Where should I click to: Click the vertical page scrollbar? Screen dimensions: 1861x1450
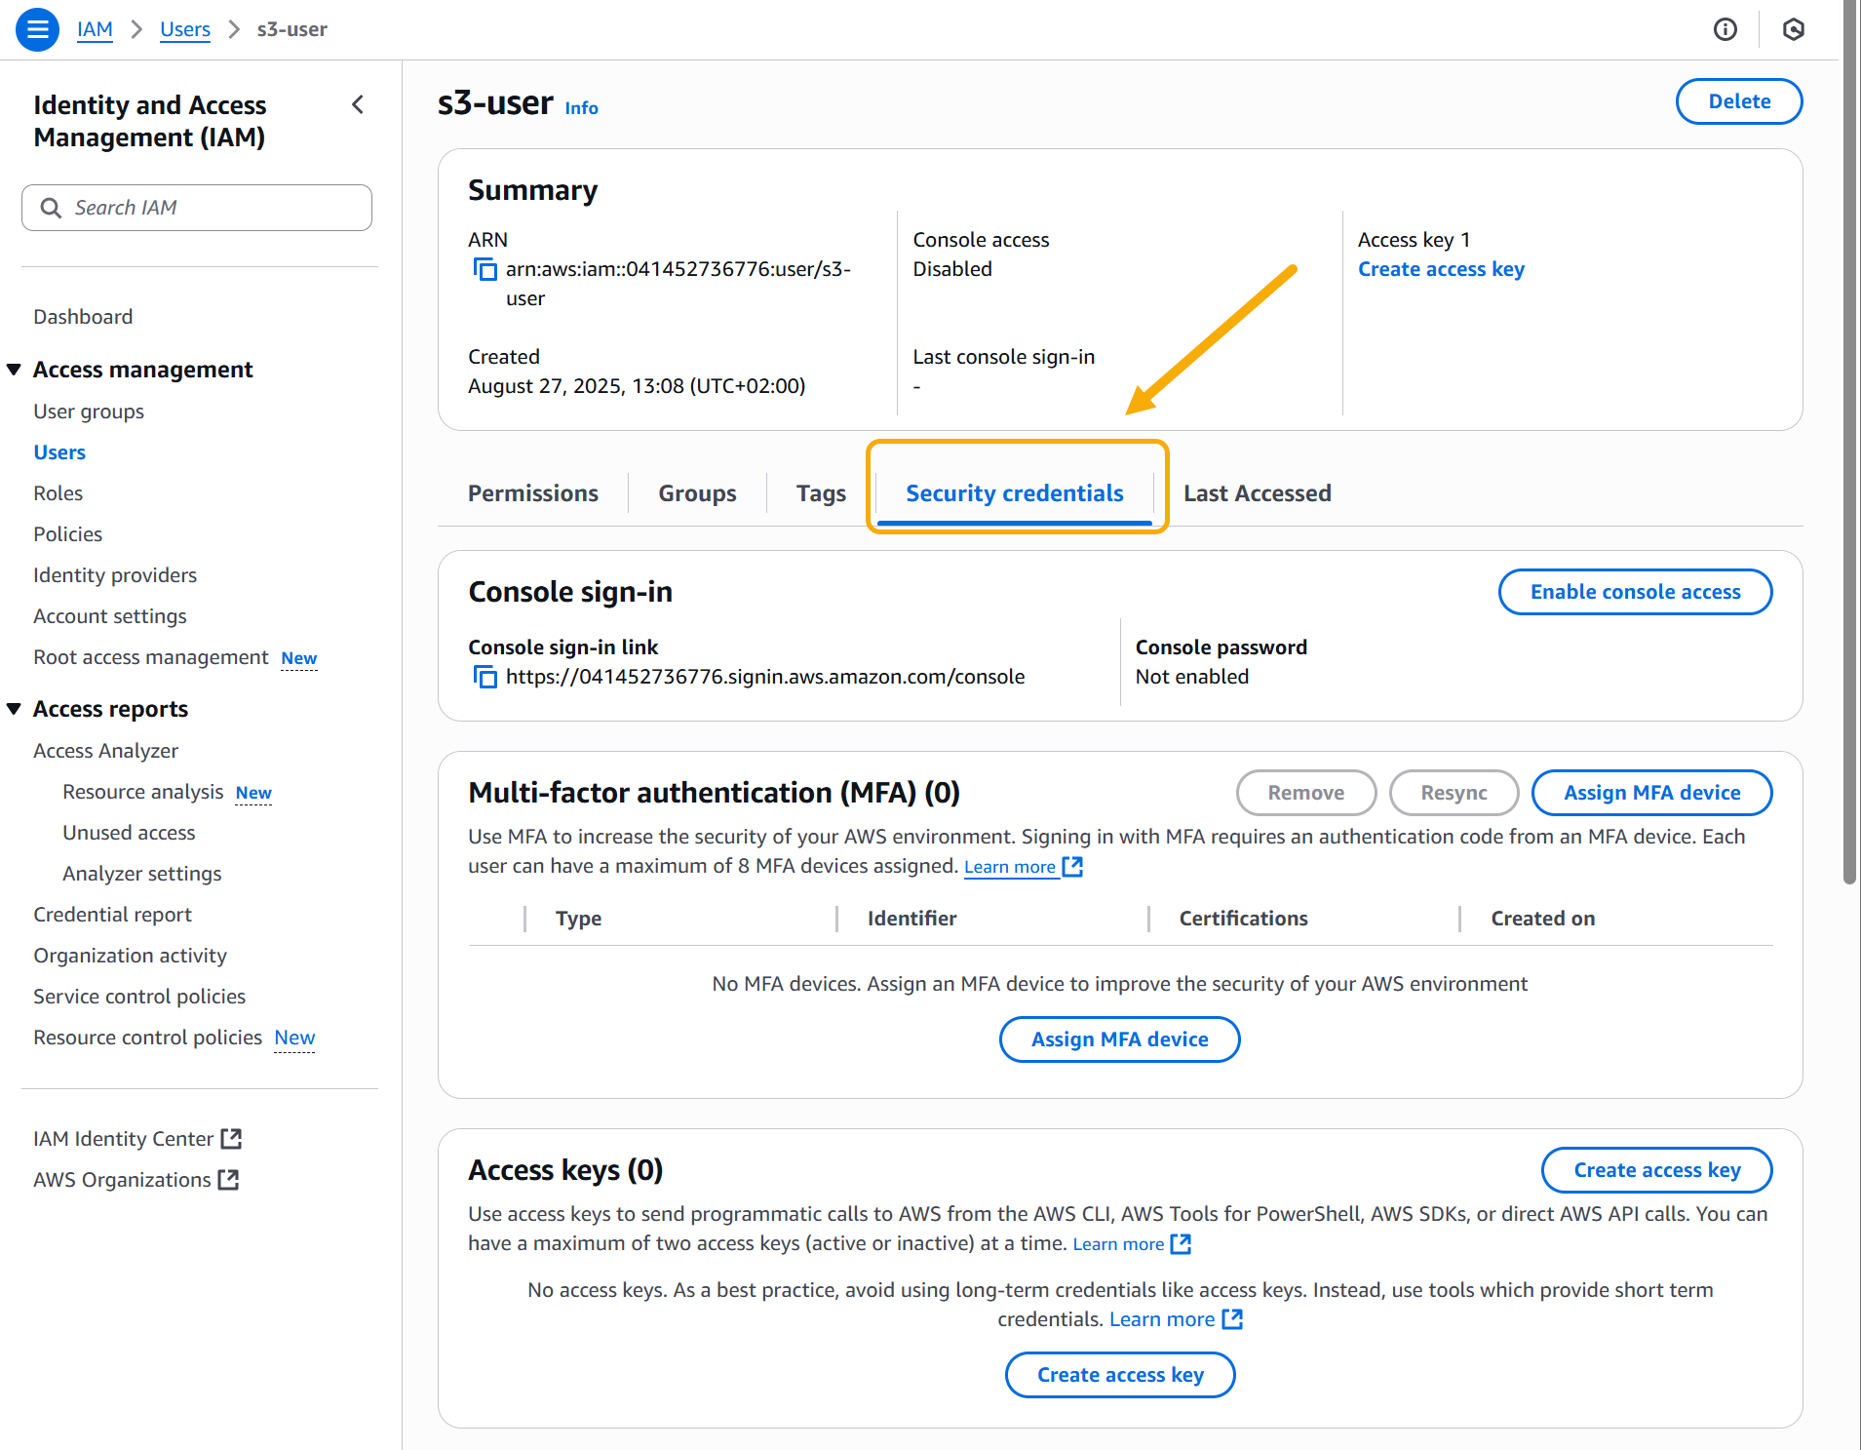click(1849, 439)
